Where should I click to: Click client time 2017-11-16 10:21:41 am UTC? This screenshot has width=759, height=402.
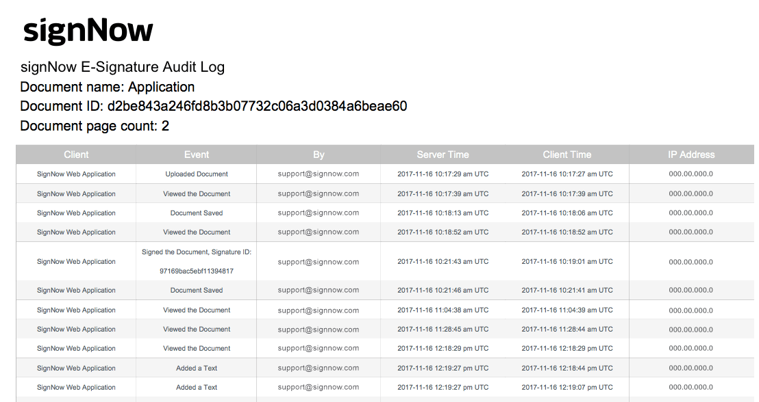pos(567,290)
